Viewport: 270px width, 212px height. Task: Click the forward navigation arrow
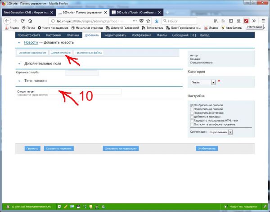tap(15, 21)
